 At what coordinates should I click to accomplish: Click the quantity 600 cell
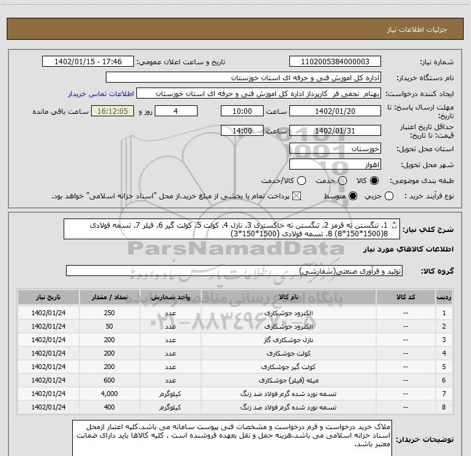point(109,380)
